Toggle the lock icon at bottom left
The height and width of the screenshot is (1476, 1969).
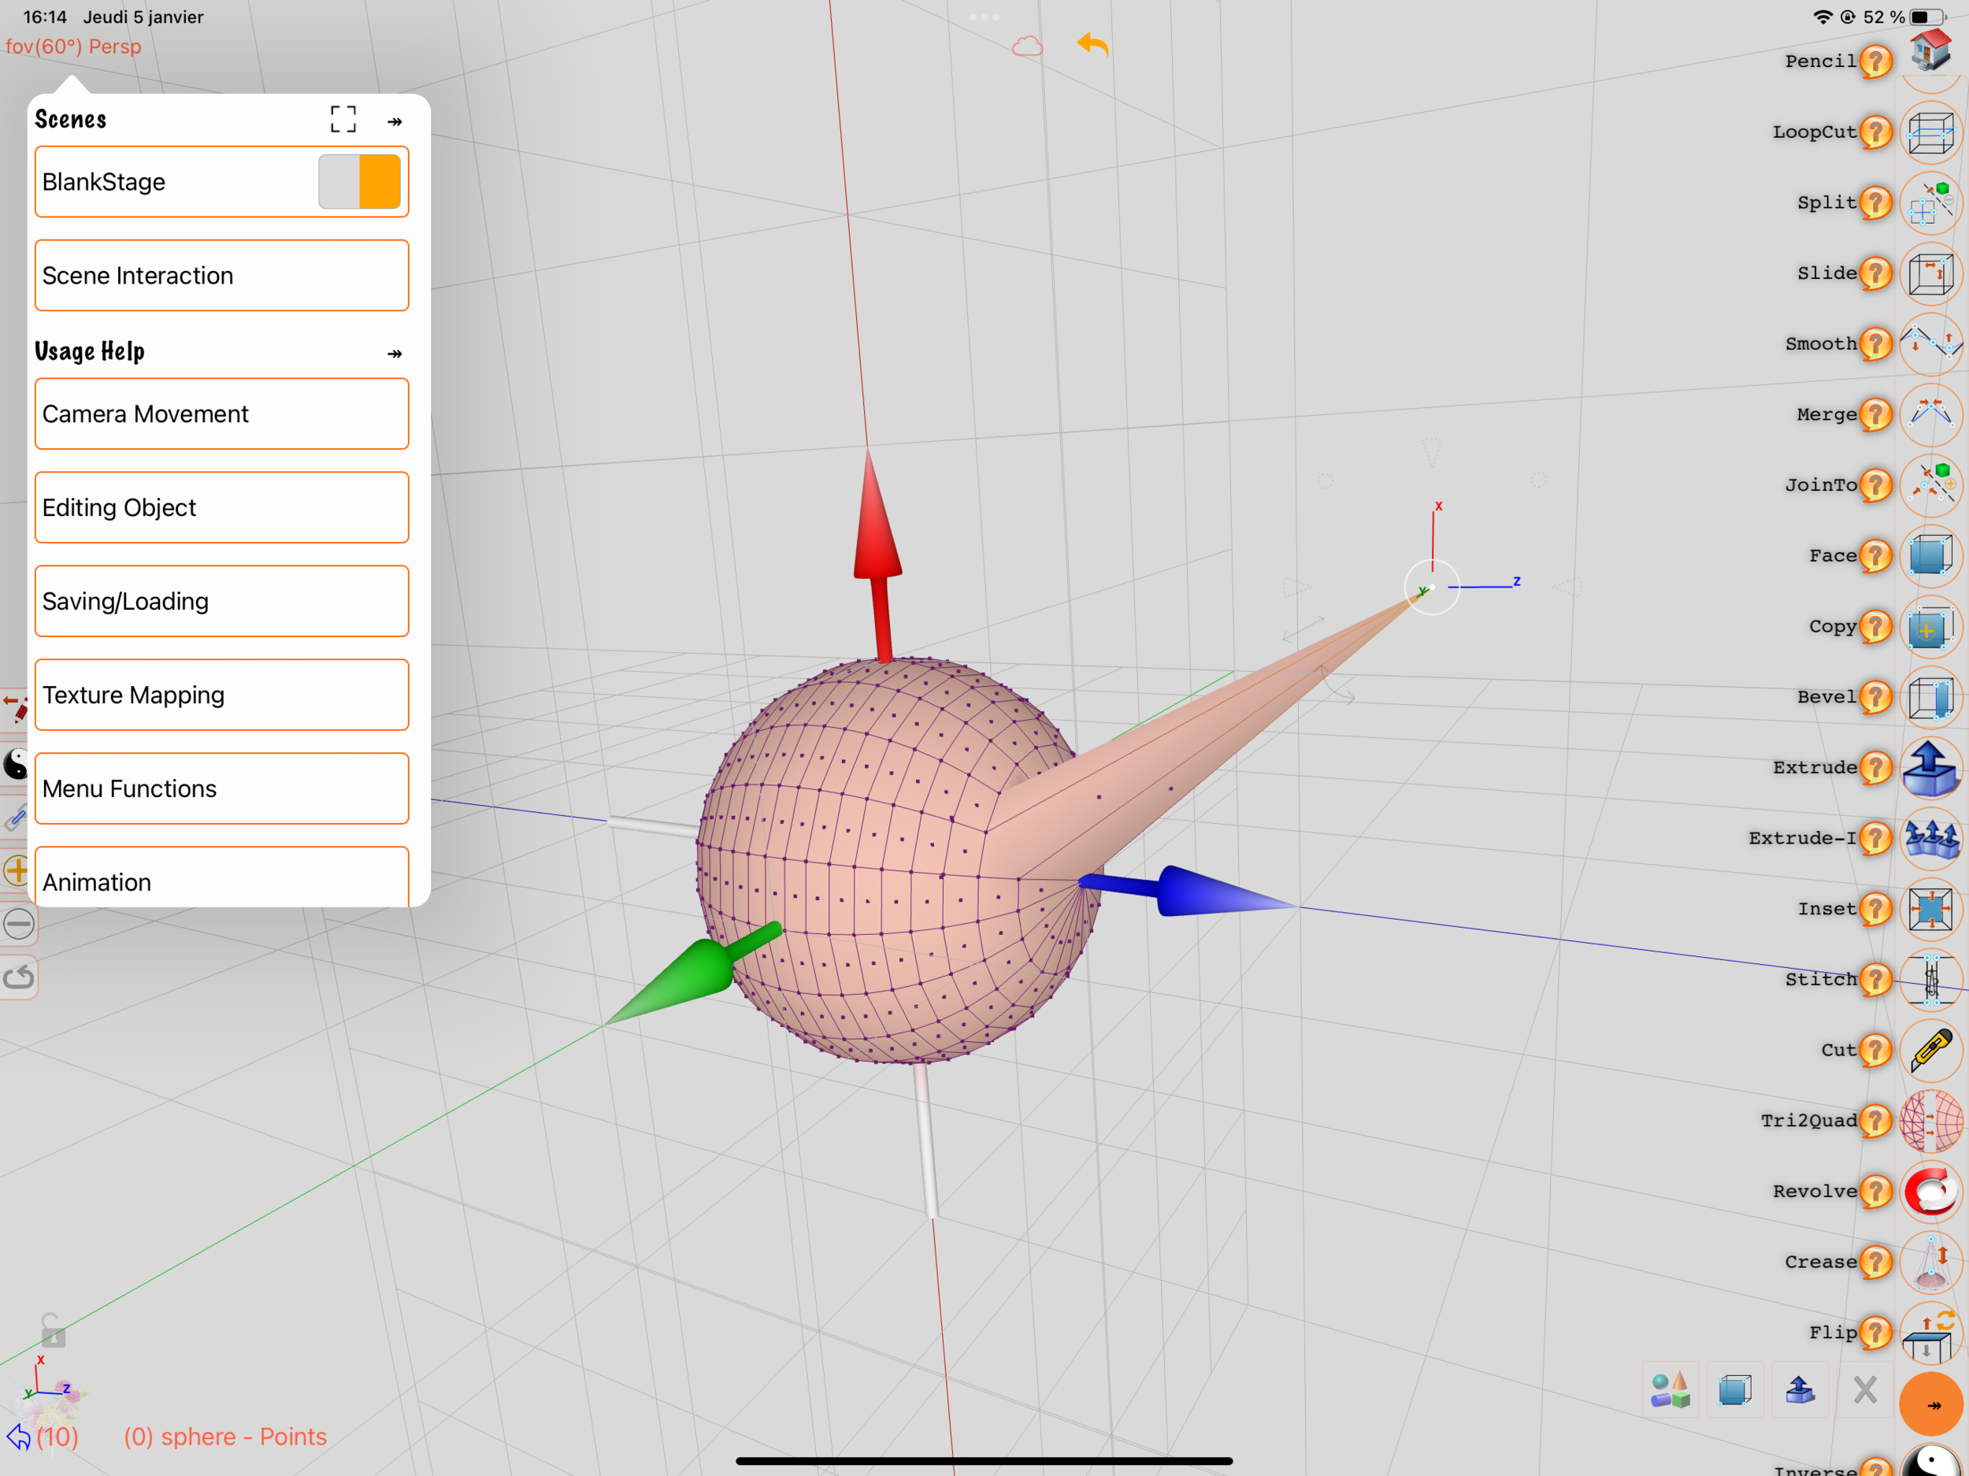(x=53, y=1330)
